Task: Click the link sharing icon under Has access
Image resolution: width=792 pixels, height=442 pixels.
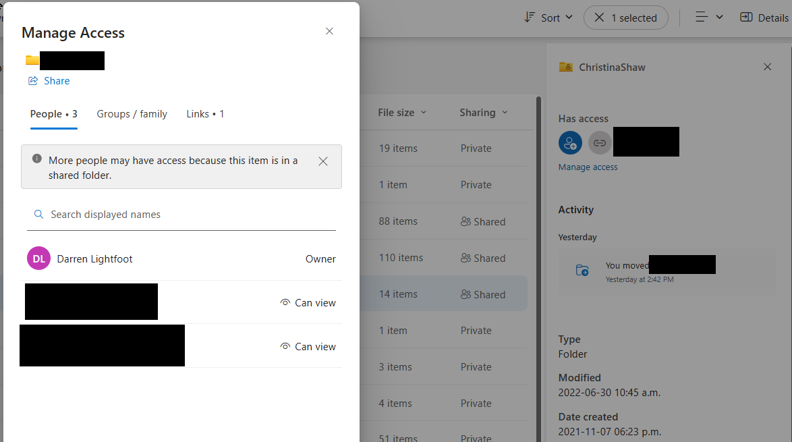Action: pos(600,143)
